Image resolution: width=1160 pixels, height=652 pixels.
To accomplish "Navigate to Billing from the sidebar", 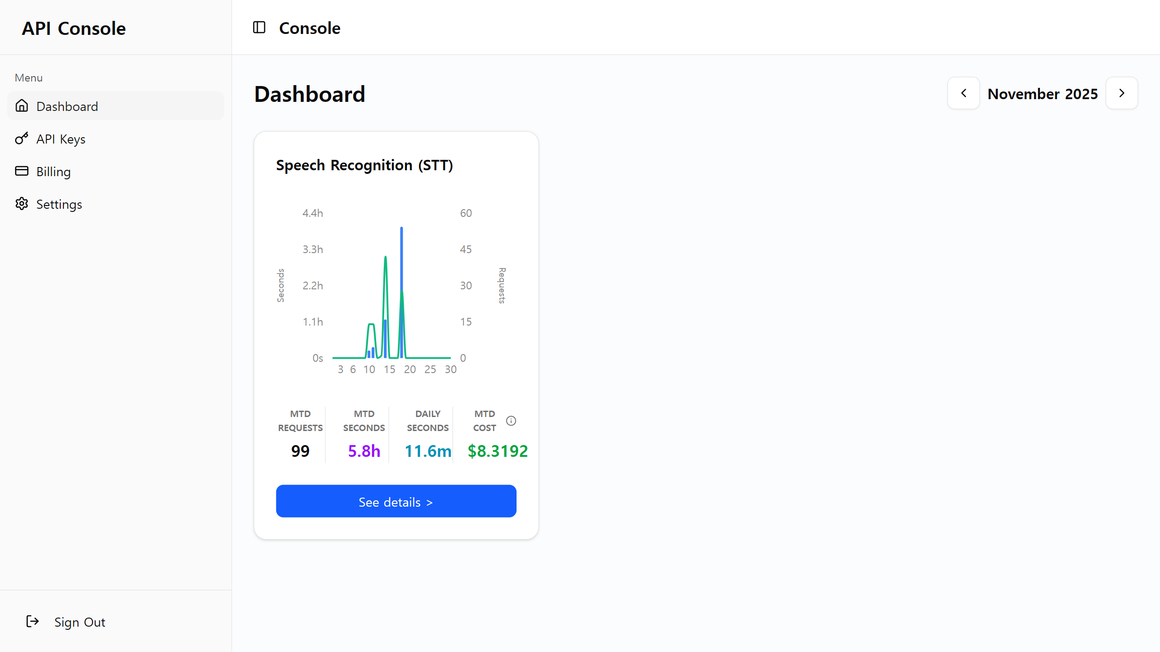I will (53, 171).
